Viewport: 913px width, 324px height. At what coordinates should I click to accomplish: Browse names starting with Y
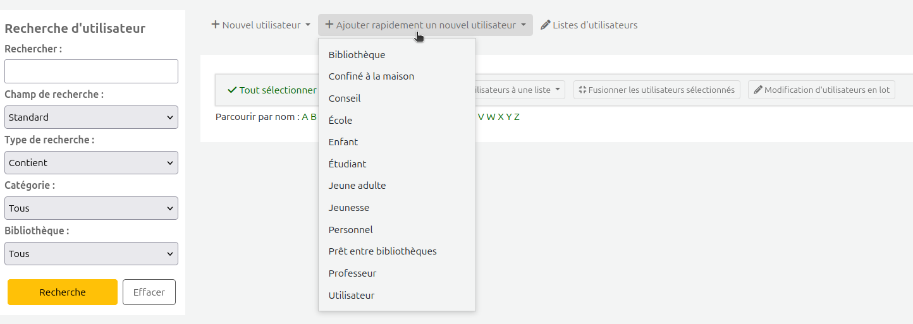click(509, 117)
